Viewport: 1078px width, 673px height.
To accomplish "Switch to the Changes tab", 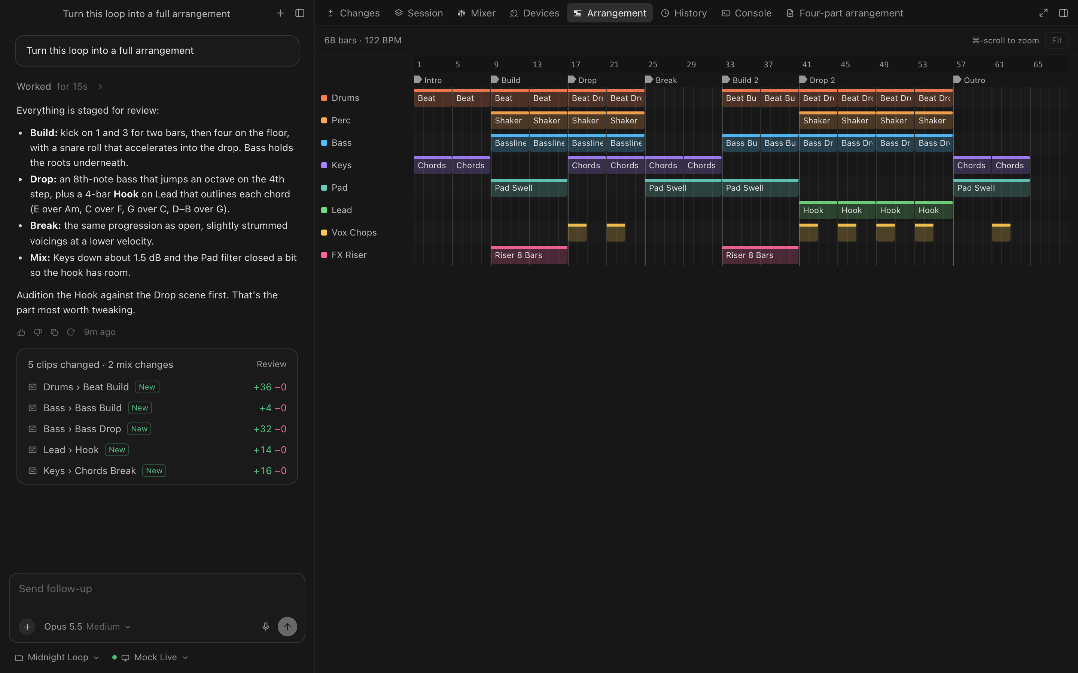I will point(354,13).
